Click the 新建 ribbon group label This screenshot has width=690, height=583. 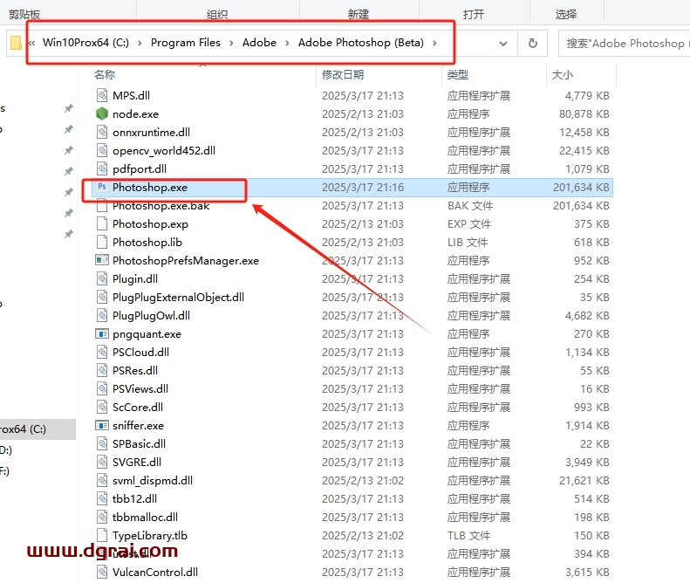359,15
